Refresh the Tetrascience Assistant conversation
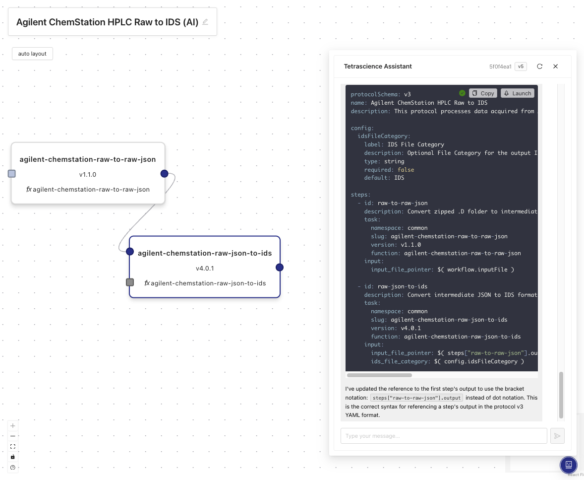This screenshot has height=480, width=584. [x=539, y=67]
